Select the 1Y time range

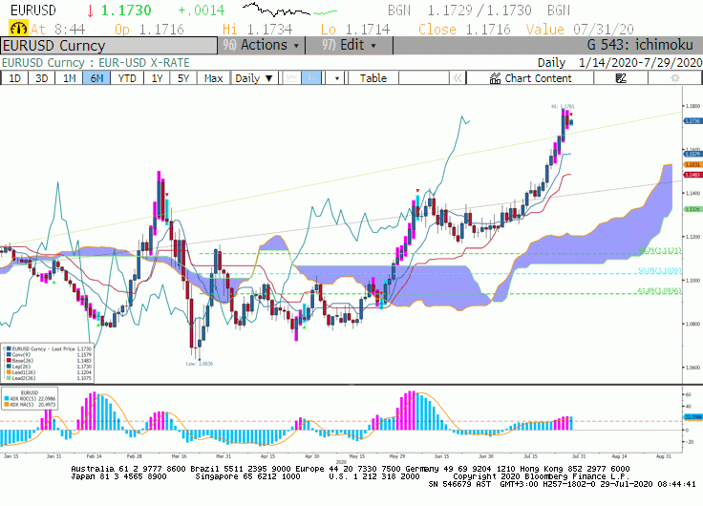click(x=157, y=78)
